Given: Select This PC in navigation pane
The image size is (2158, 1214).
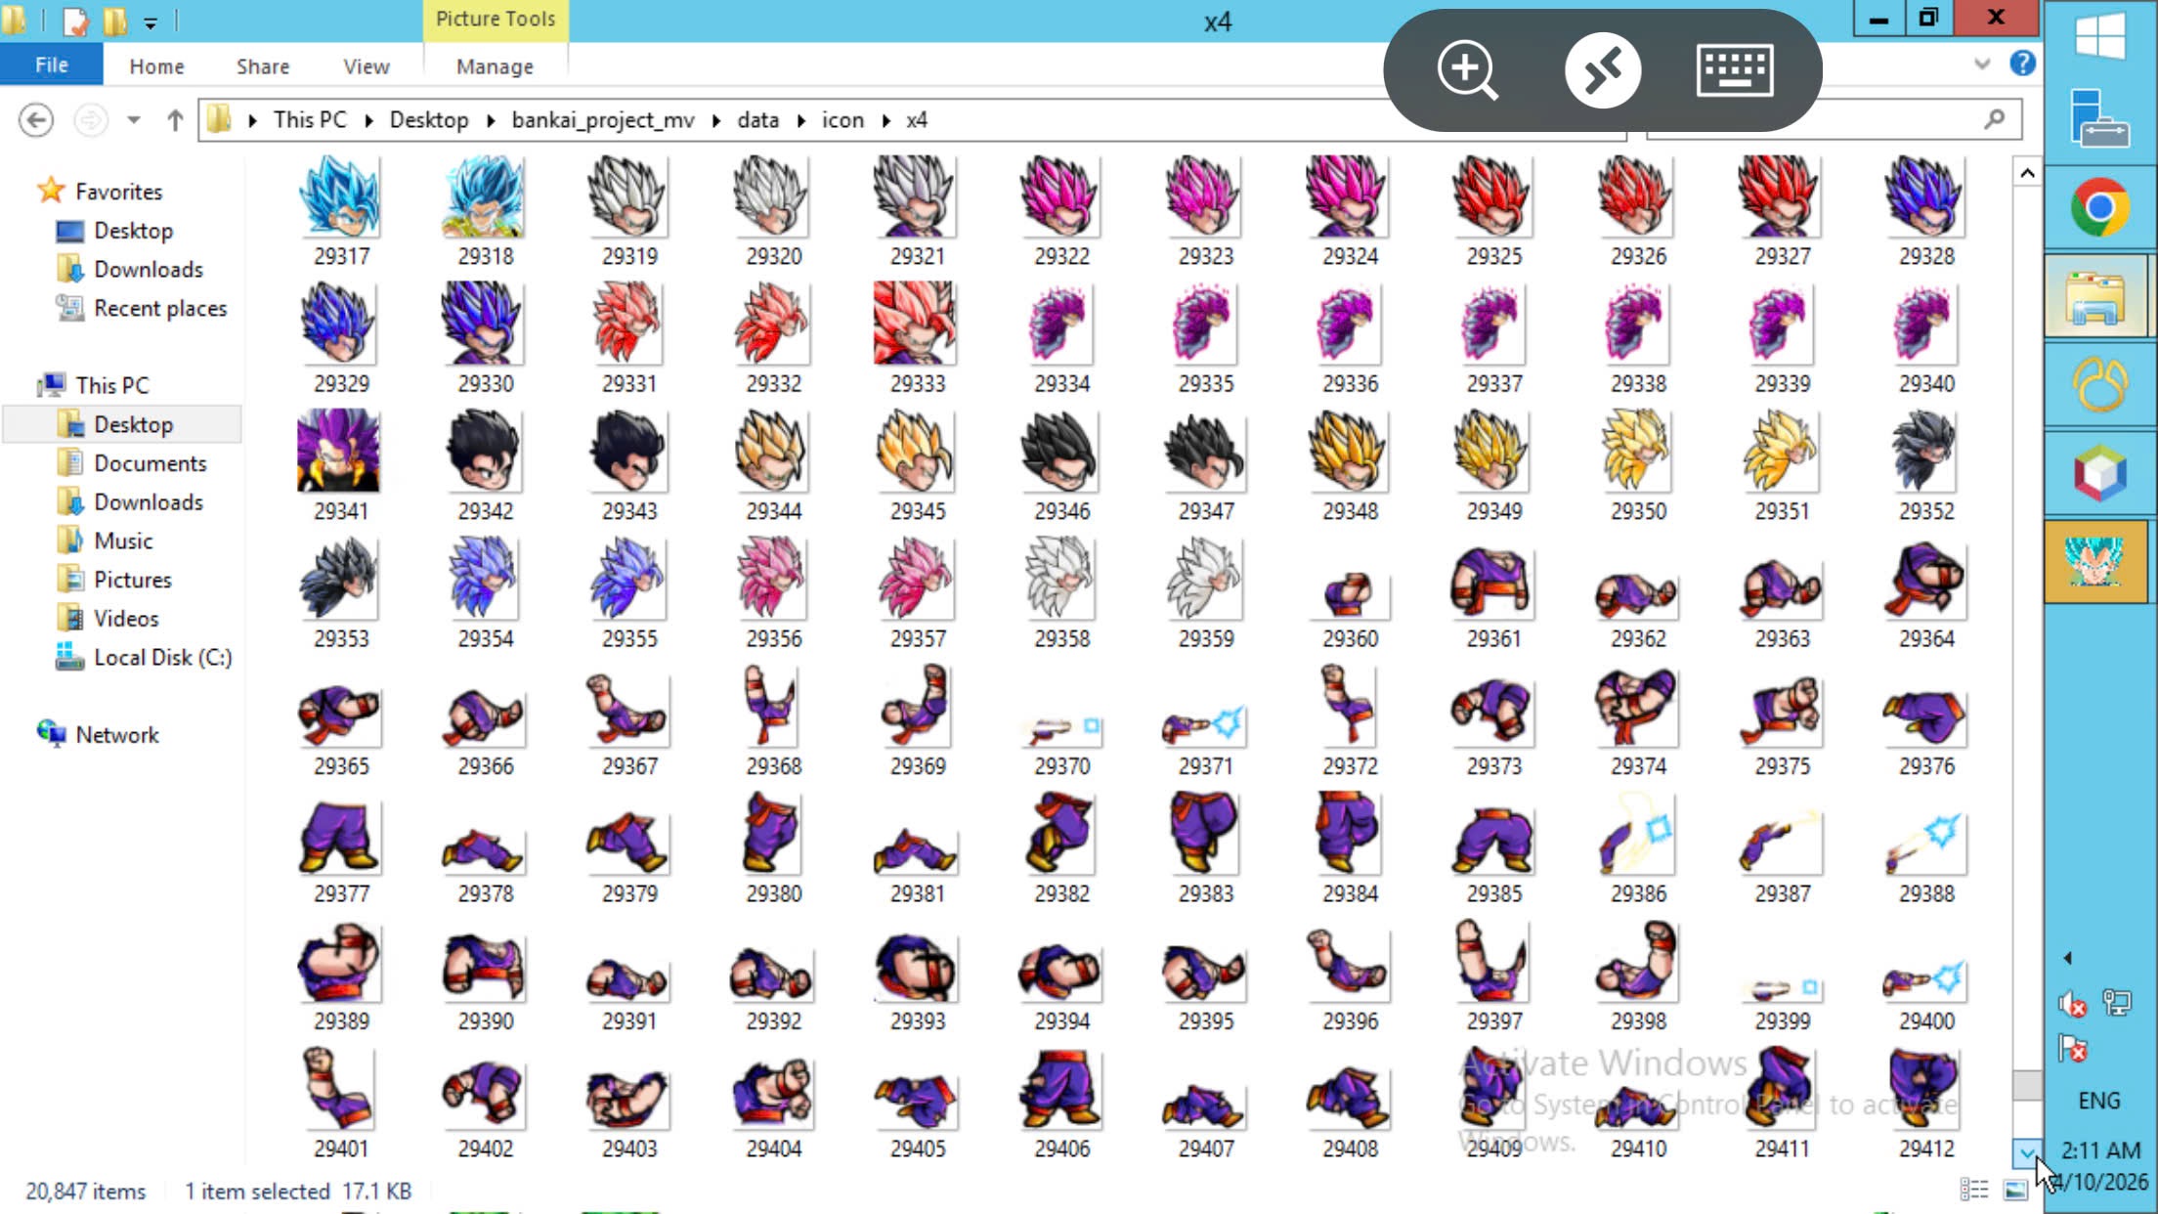Looking at the screenshot, I should tap(112, 385).
